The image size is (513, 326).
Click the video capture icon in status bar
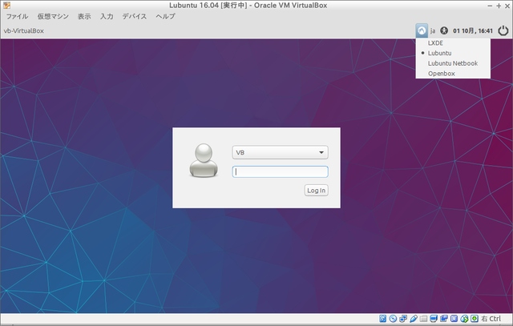pos(444,319)
